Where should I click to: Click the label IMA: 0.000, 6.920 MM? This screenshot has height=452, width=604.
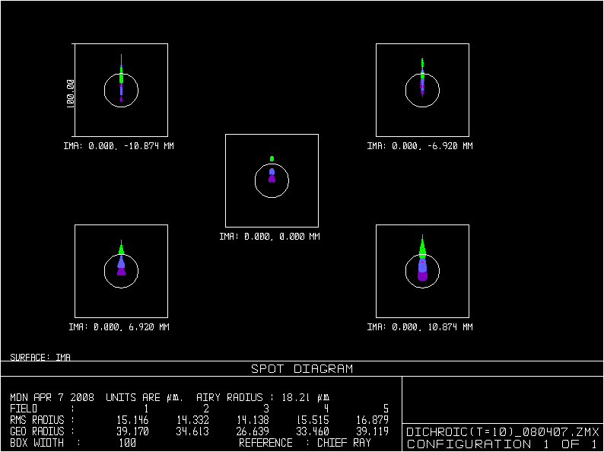click(x=119, y=327)
